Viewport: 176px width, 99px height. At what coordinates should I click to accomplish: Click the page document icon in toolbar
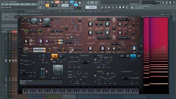120,7
